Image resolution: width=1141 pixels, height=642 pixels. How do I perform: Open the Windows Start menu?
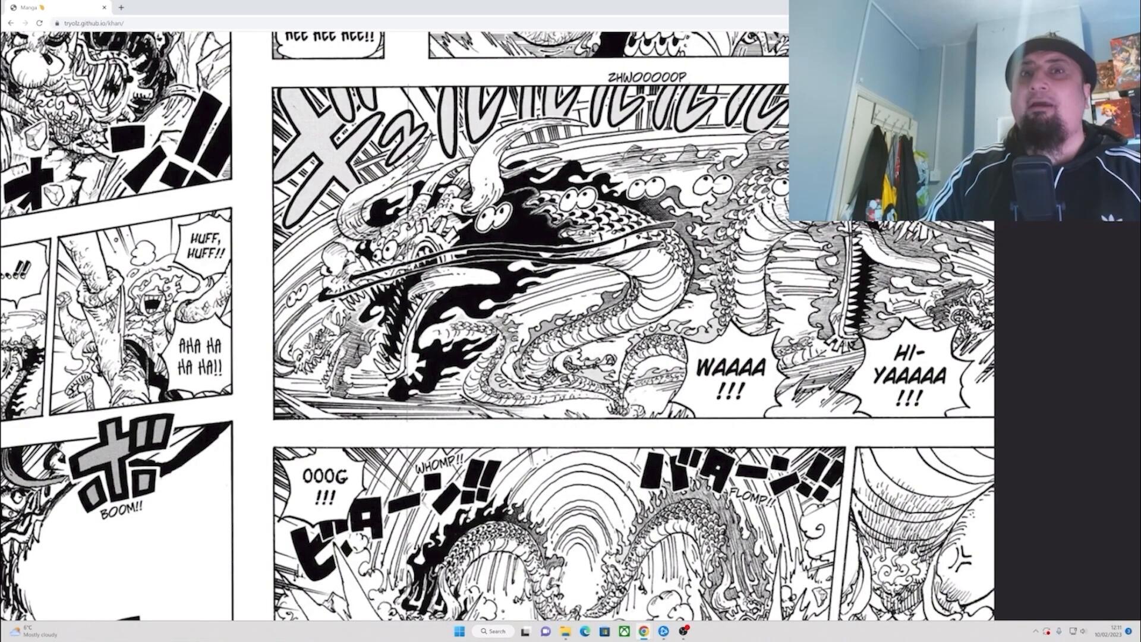point(459,631)
